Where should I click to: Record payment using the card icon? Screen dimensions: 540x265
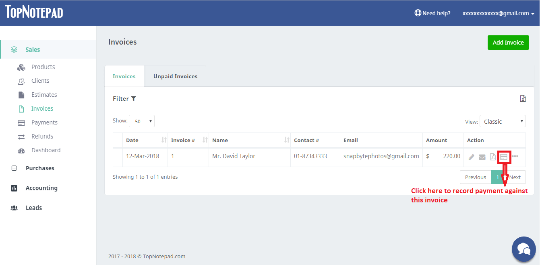coord(504,157)
